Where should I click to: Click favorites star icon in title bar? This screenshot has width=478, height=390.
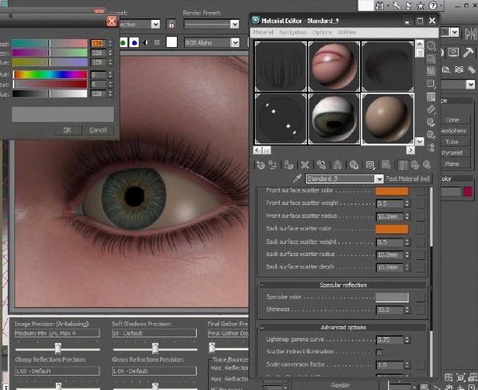(x=421, y=6)
